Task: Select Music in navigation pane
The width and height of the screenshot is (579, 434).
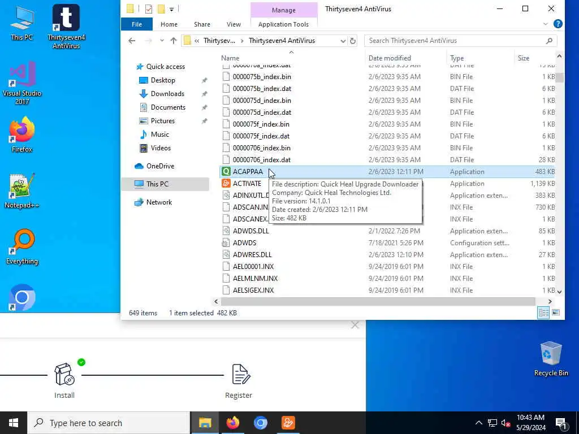Action: [x=159, y=134]
